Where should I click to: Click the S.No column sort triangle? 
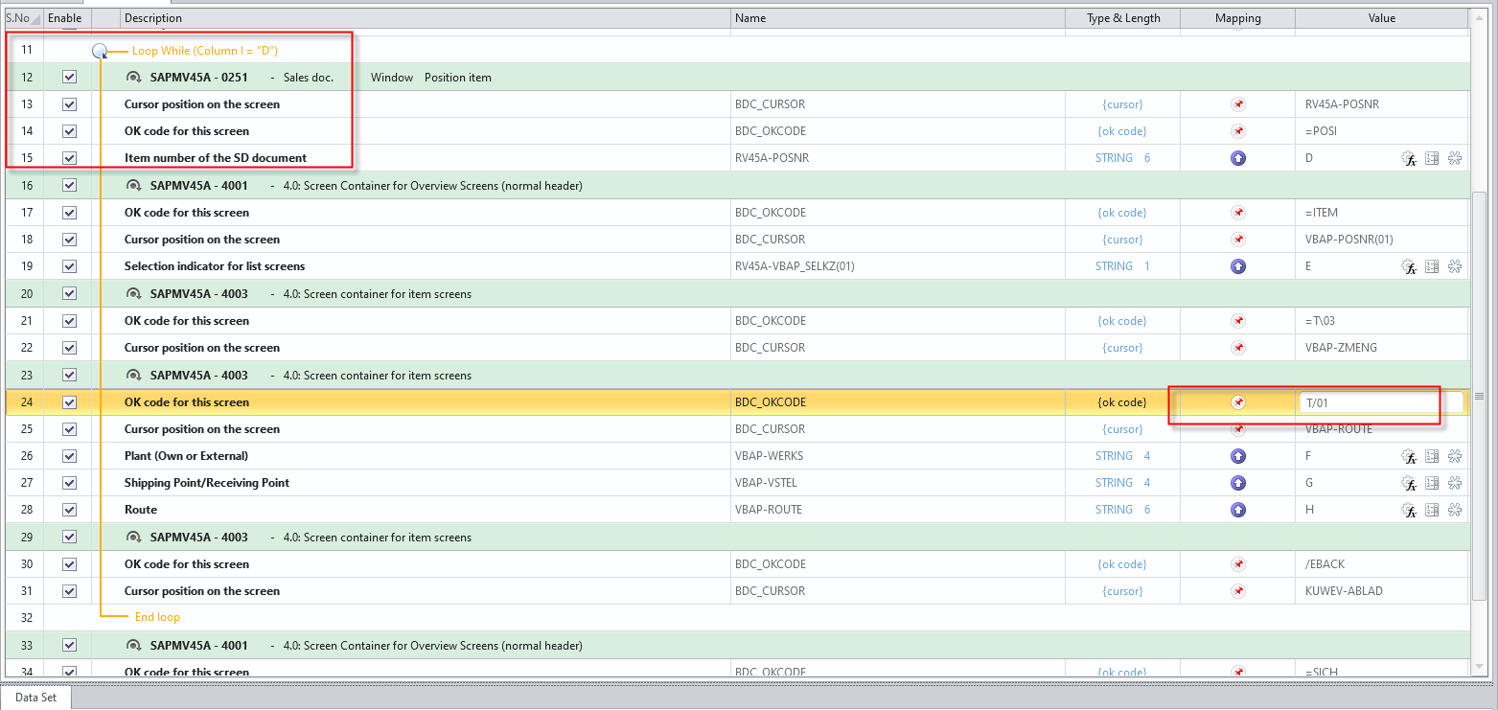[x=36, y=19]
